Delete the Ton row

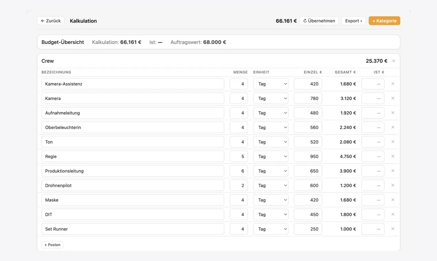[x=393, y=142]
